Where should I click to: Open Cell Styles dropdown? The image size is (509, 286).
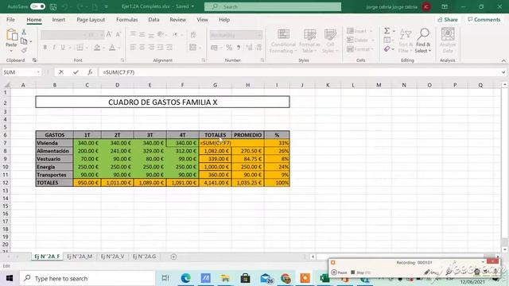point(330,41)
